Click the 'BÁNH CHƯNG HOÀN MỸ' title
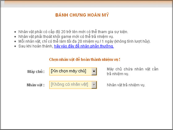The width and height of the screenshot is (173, 130). click(x=82, y=15)
